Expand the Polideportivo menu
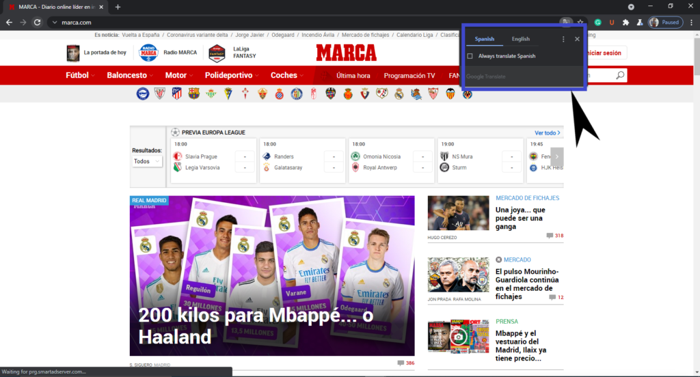Screen dimensions: 700x377 (x=232, y=75)
